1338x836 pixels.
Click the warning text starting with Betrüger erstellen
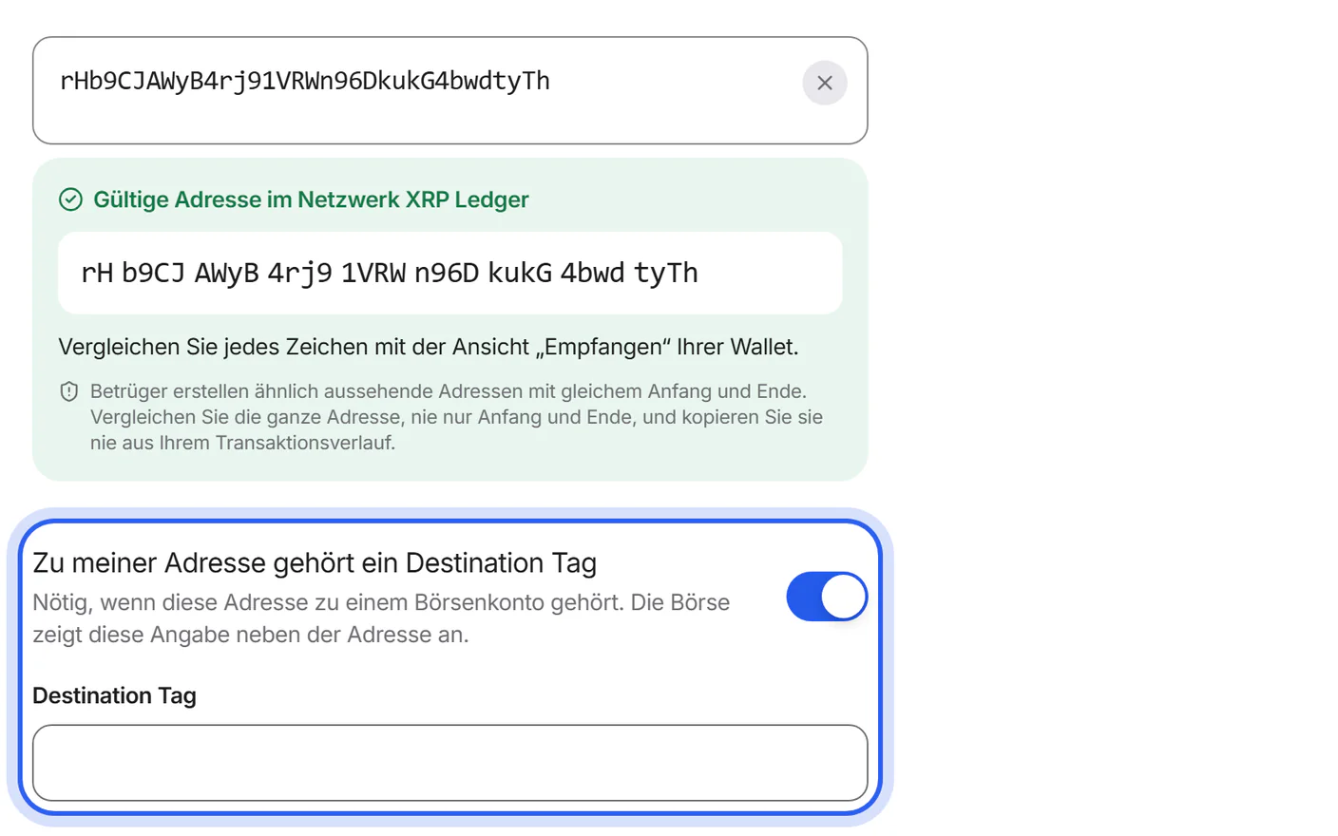pos(457,417)
